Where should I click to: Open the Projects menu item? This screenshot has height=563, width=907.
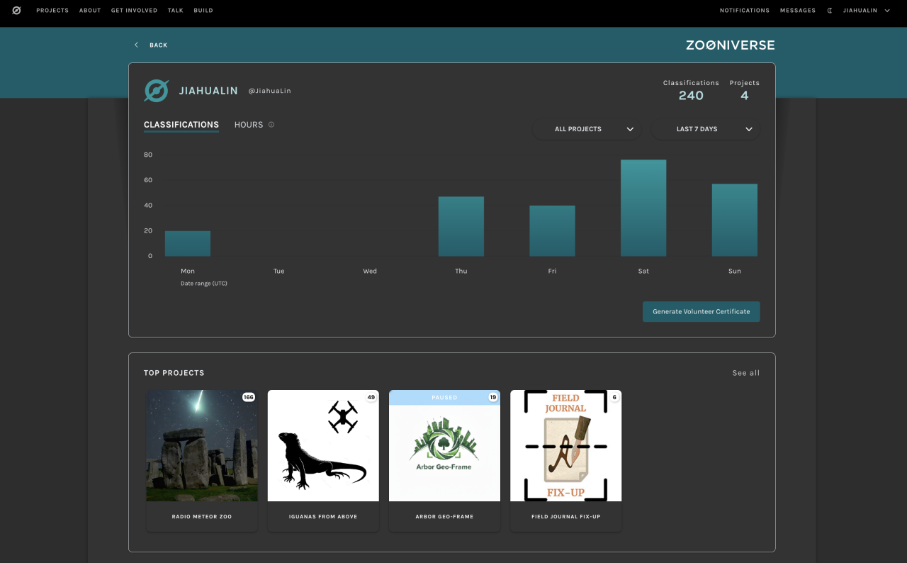click(52, 11)
